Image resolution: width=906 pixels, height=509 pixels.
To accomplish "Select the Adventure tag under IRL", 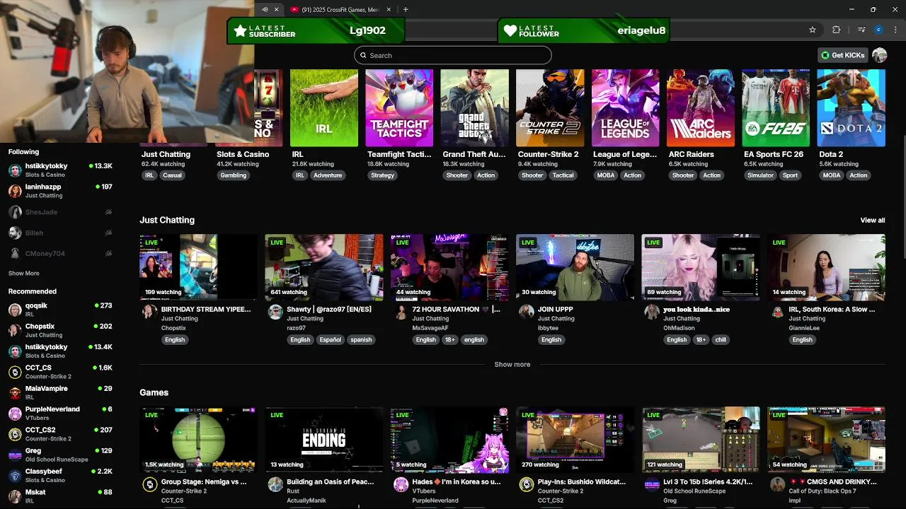I will 328,175.
